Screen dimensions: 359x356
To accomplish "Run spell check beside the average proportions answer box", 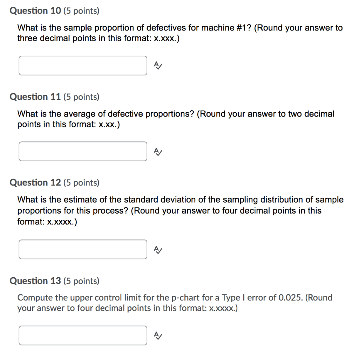I will pyautogui.click(x=158, y=151).
